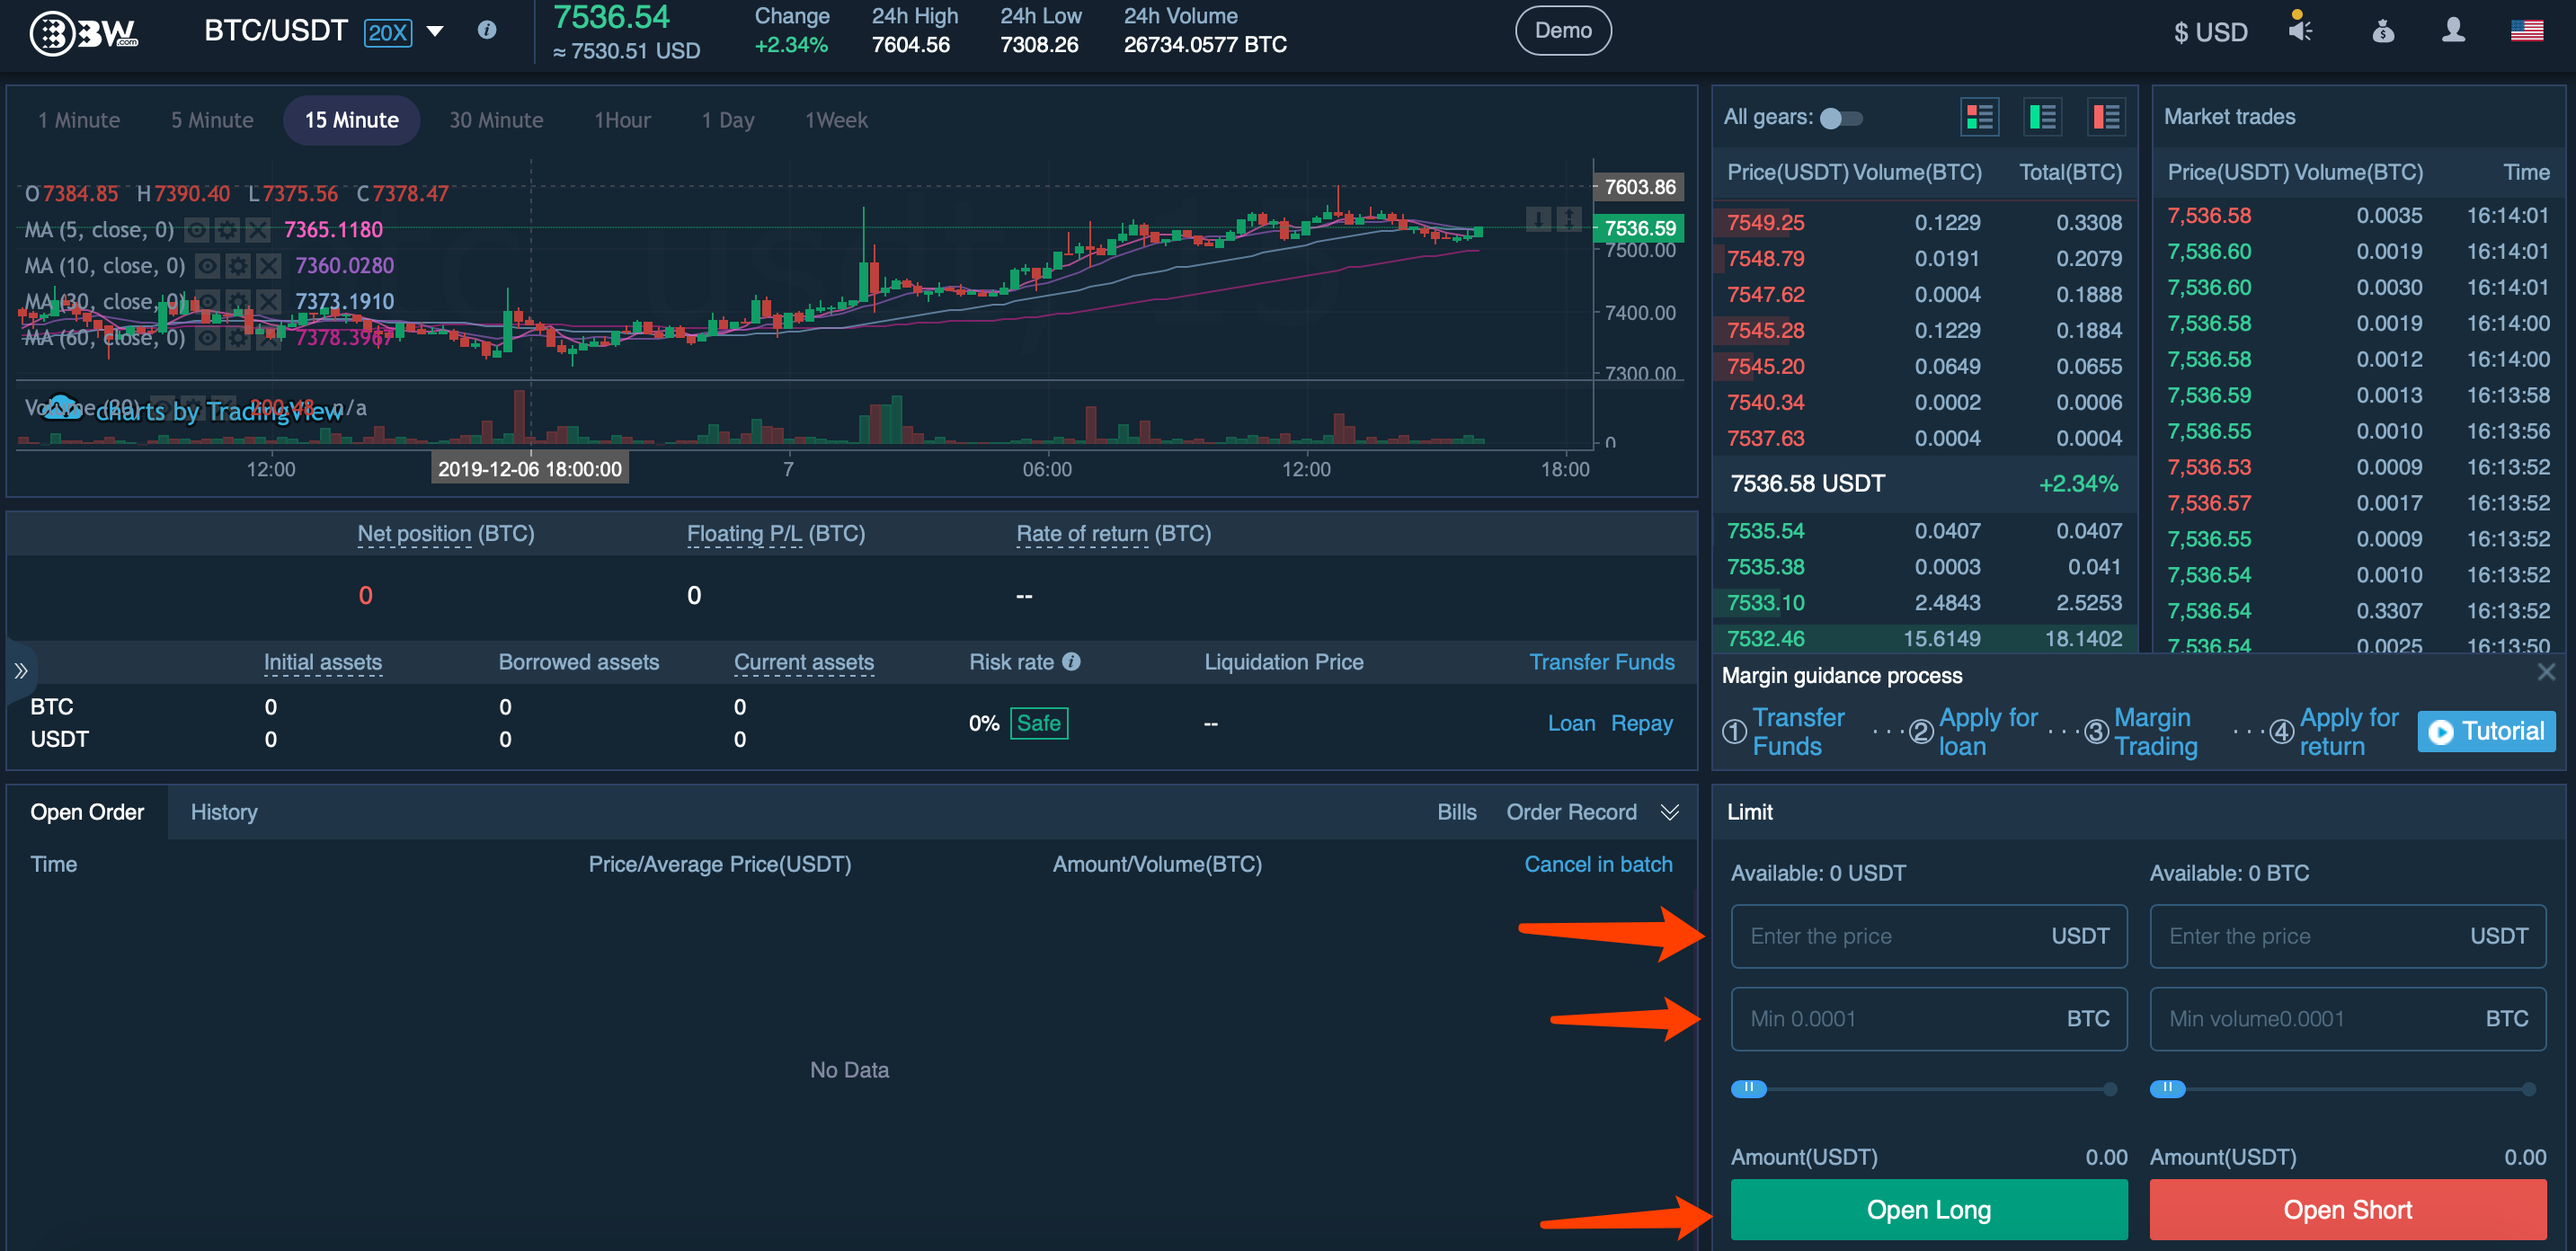Image resolution: width=2576 pixels, height=1251 pixels.
Task: Open settings for MA (10, close, 0)
Action: click(238, 266)
